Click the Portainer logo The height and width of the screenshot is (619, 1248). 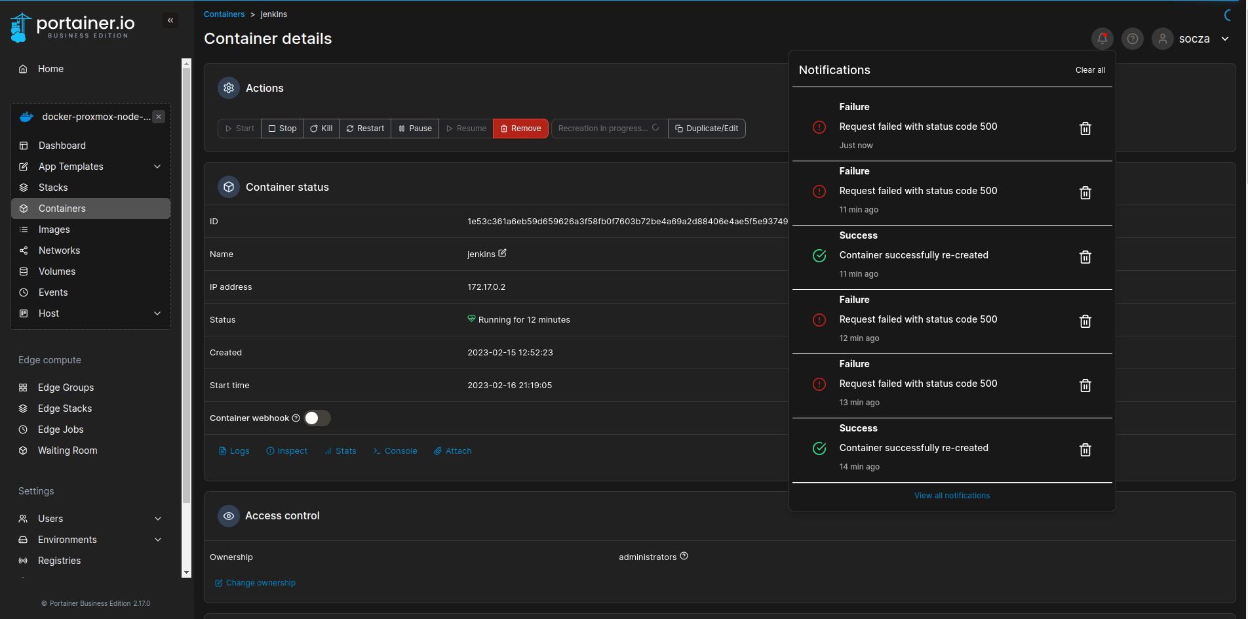[x=71, y=26]
